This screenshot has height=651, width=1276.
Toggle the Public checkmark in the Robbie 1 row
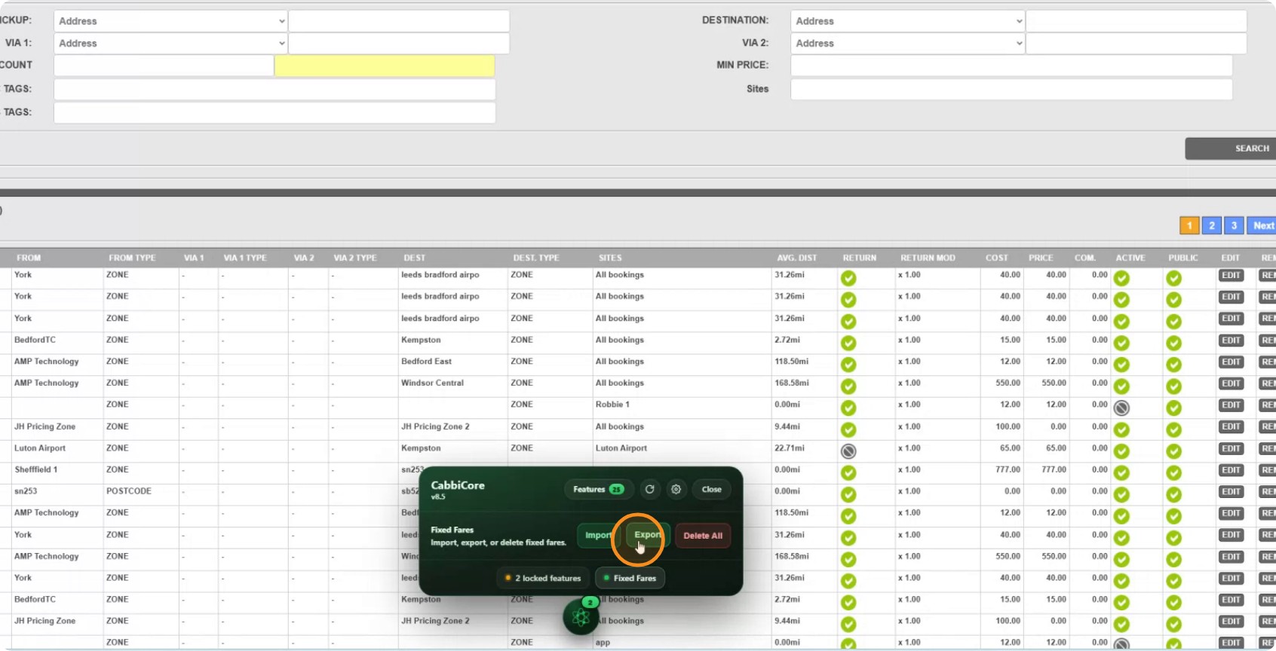click(x=1173, y=408)
